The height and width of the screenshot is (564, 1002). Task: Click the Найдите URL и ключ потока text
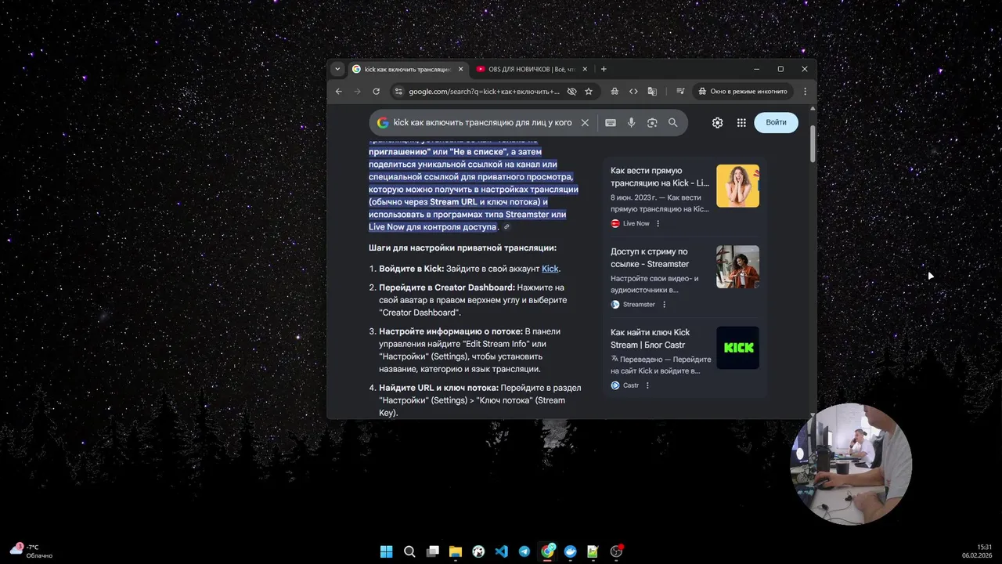(438, 388)
